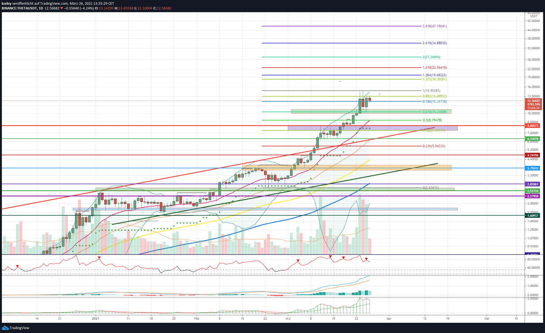Click the green 2.51316 price tag

pyautogui.click(x=533, y=191)
